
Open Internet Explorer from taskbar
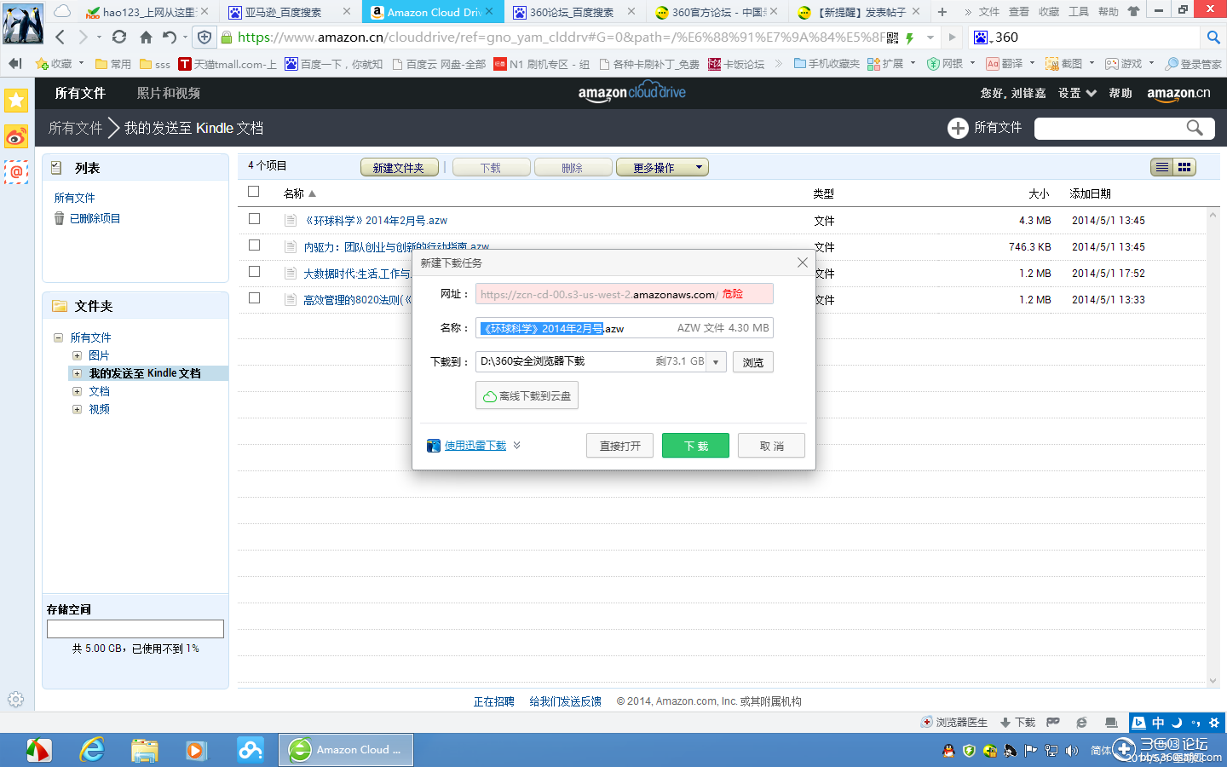[91, 750]
